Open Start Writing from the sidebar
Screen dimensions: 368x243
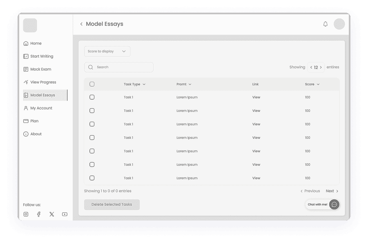[x=41, y=56]
